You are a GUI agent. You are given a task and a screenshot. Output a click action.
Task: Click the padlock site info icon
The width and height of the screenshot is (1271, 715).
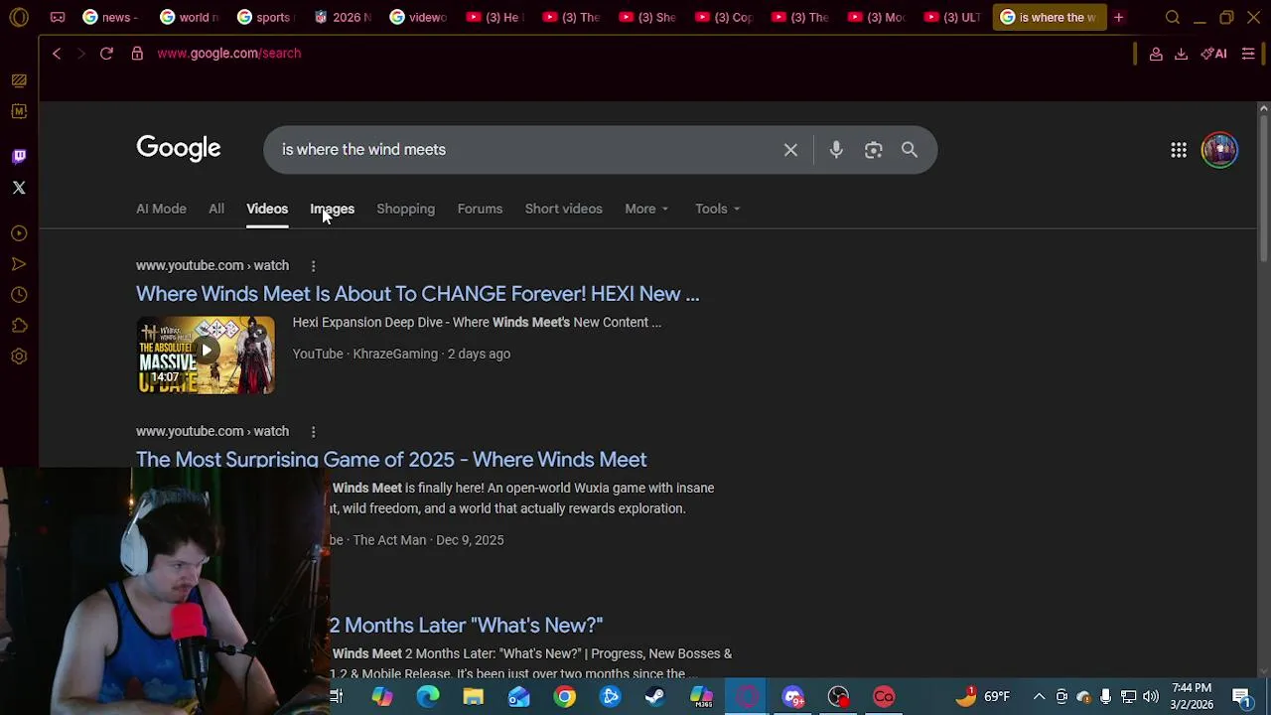pos(137,54)
